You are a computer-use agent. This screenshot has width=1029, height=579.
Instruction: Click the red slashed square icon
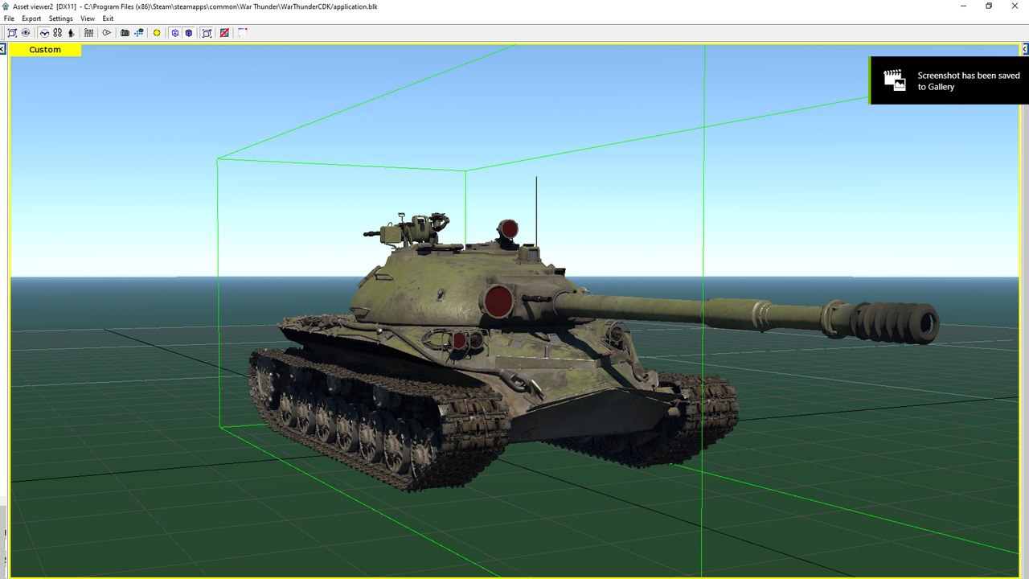pos(224,33)
